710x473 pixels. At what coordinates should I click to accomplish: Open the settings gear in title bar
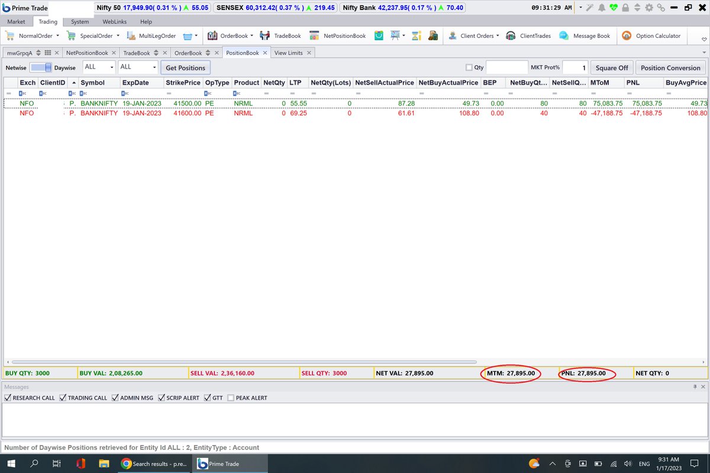pyautogui.click(x=648, y=8)
